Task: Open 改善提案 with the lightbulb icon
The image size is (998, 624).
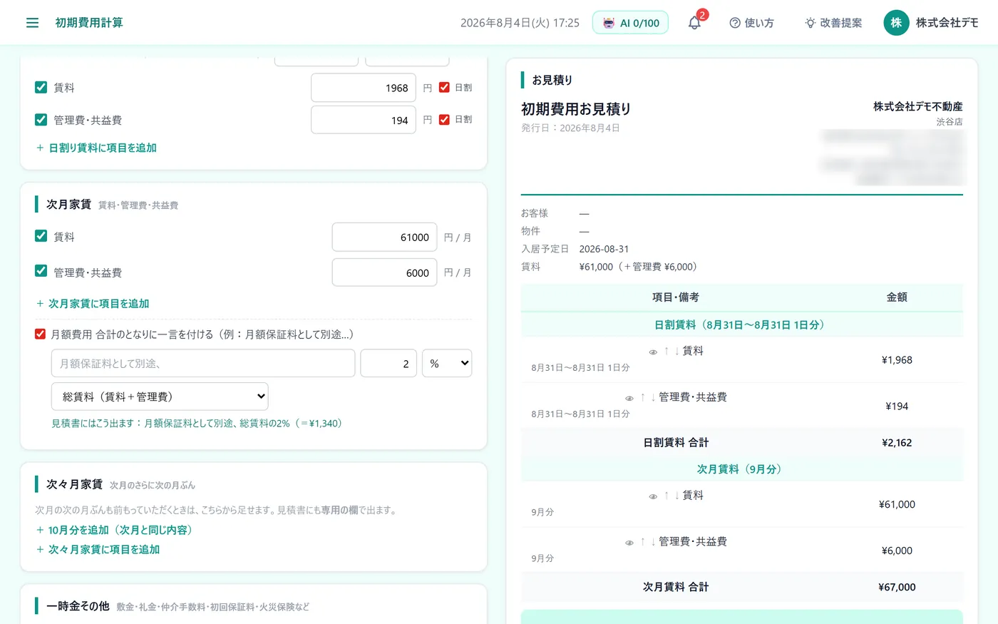Action: click(833, 23)
